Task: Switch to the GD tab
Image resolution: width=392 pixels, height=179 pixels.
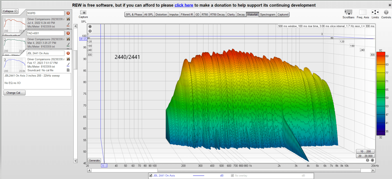Action: (x=197, y=14)
